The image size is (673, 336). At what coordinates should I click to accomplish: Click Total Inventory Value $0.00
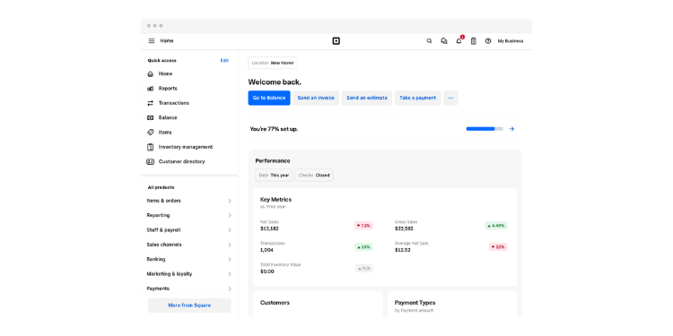(x=267, y=271)
